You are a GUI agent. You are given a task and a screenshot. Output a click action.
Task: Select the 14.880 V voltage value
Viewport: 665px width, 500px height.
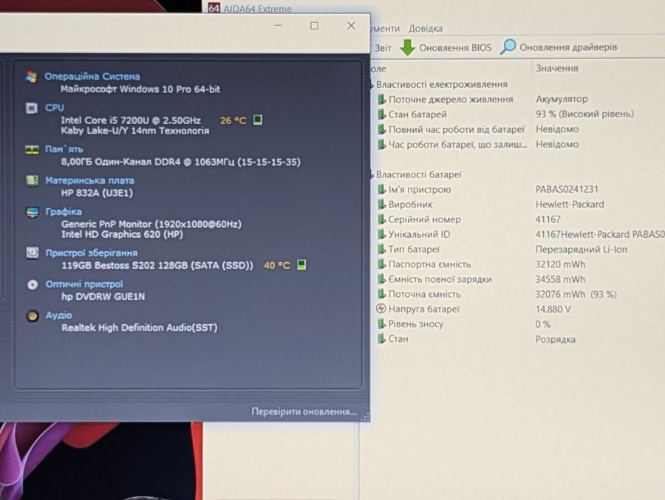tap(553, 309)
